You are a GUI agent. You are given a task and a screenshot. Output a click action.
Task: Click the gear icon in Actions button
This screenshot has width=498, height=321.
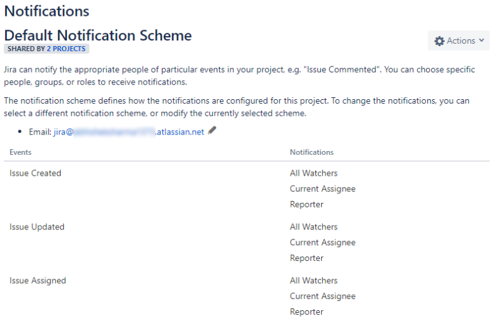[439, 41]
